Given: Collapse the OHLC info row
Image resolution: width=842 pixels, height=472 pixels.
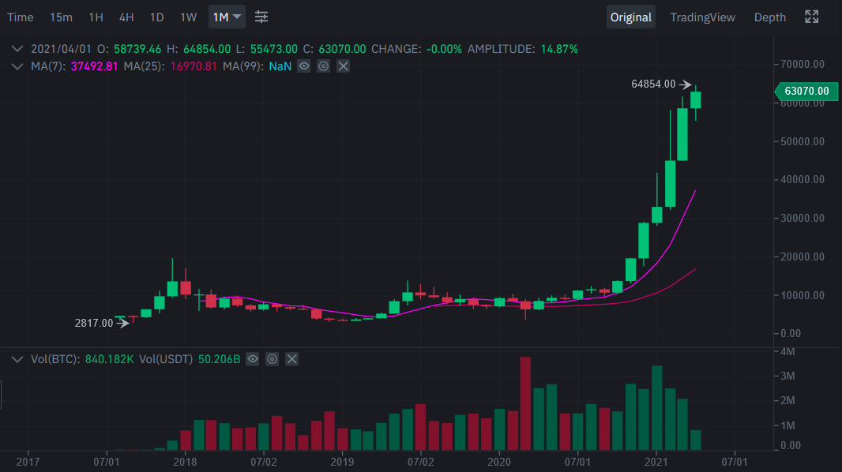Looking at the screenshot, I should point(17,49).
